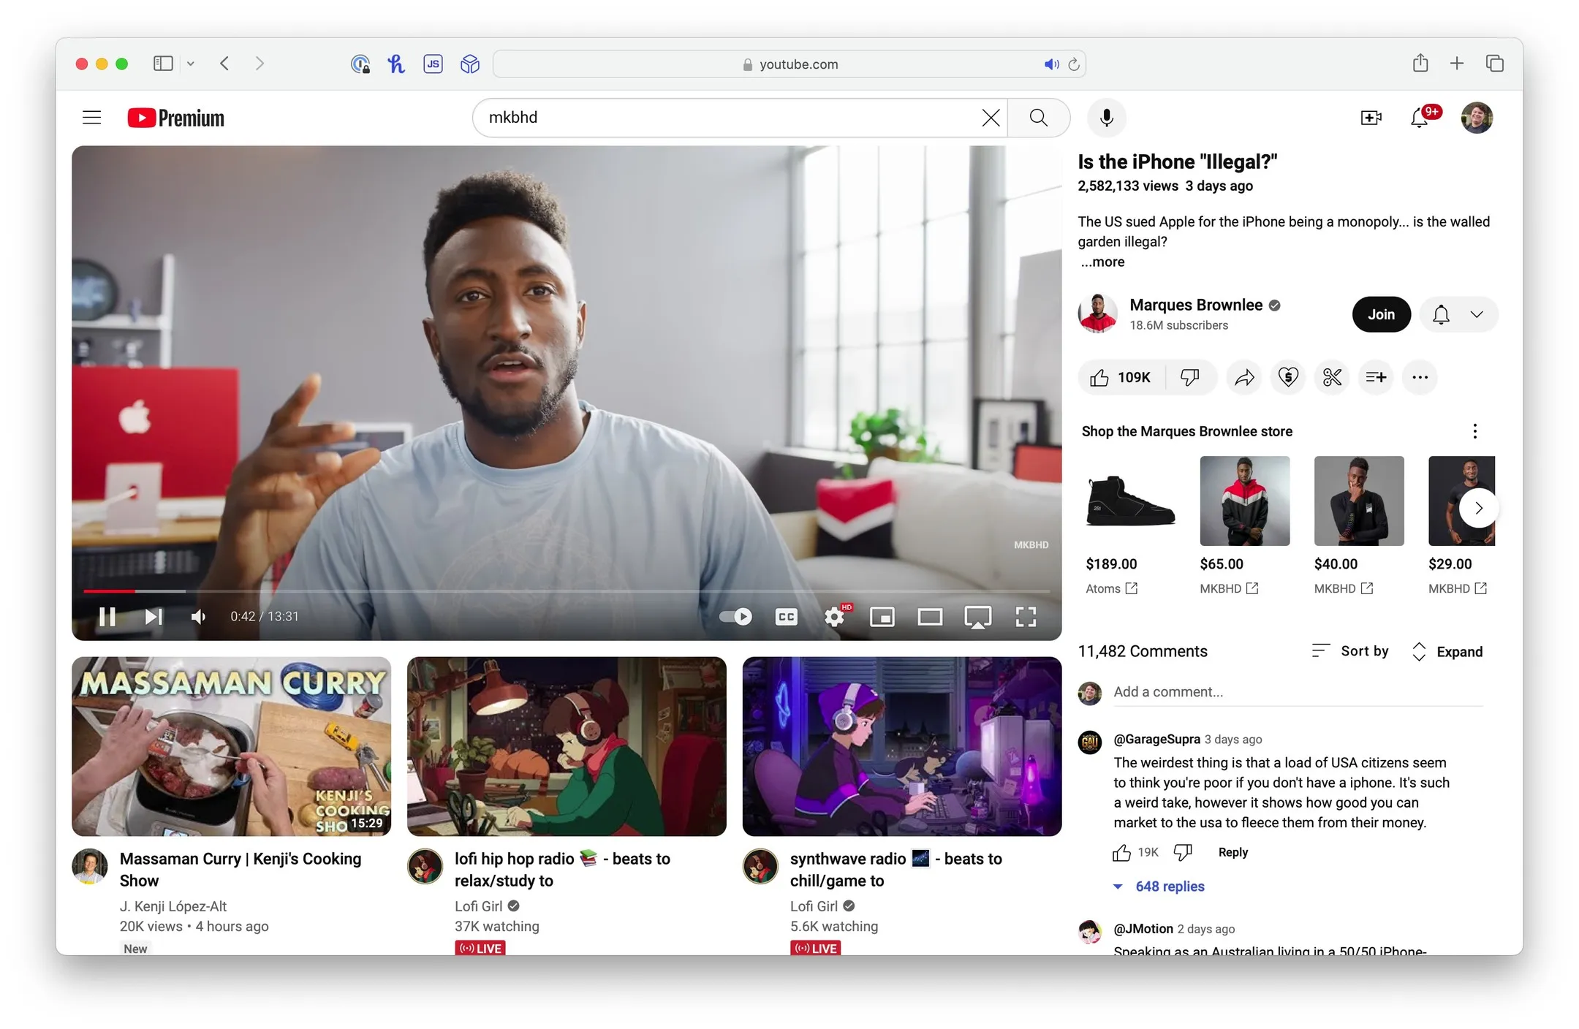Toggle autoplay in the video player
The height and width of the screenshot is (1029, 1579).
735,617
